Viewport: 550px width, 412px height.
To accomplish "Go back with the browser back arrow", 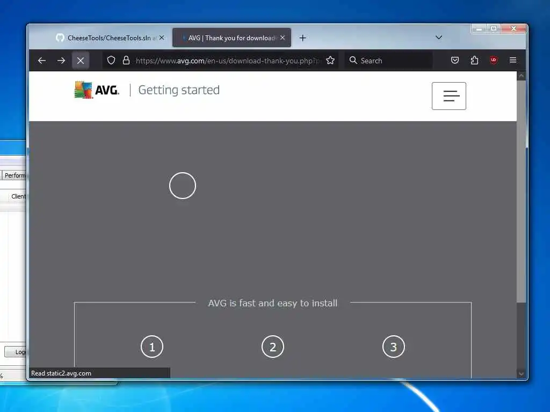I will [42, 61].
